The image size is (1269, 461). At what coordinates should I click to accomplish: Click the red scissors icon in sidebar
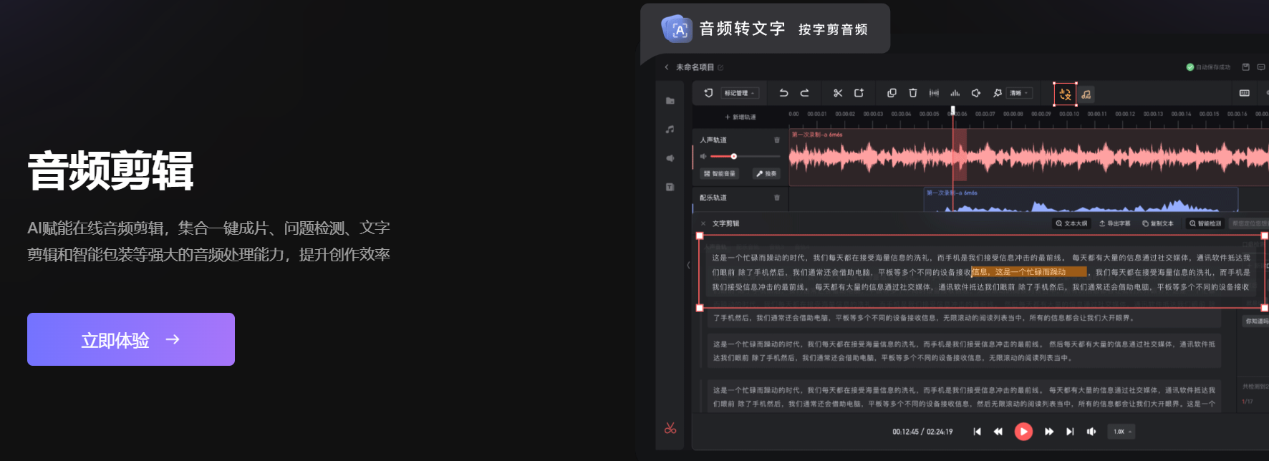[x=670, y=428]
